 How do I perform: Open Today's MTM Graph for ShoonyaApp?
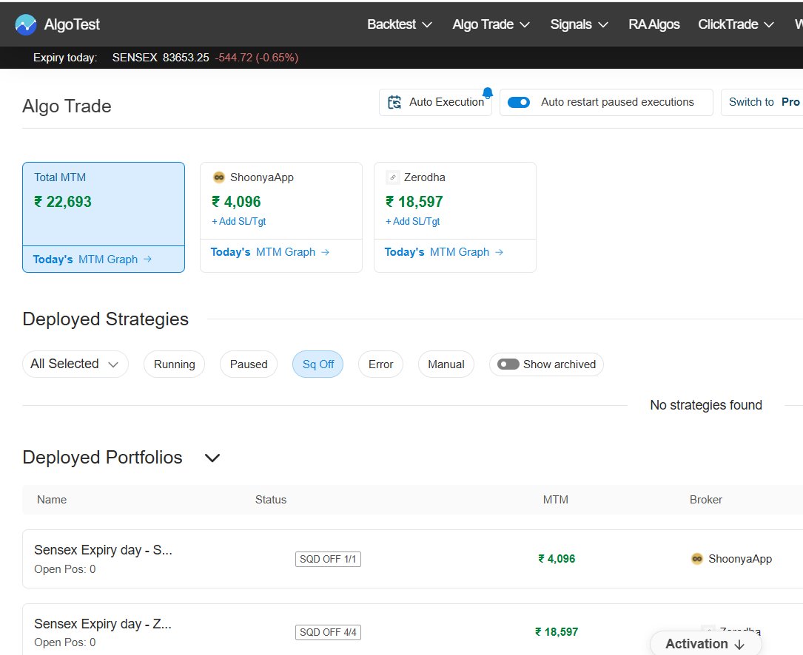point(270,252)
